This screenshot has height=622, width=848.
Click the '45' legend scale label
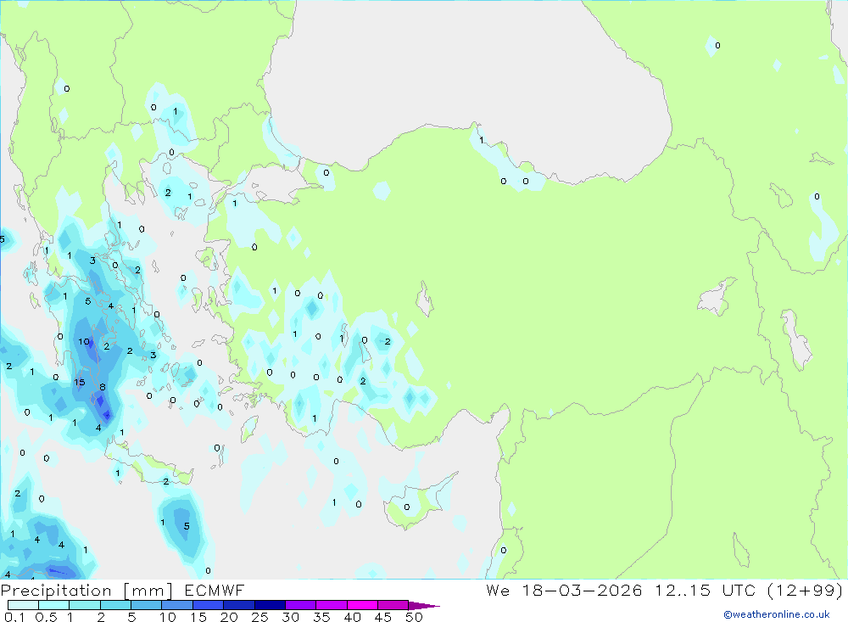pyautogui.click(x=383, y=617)
